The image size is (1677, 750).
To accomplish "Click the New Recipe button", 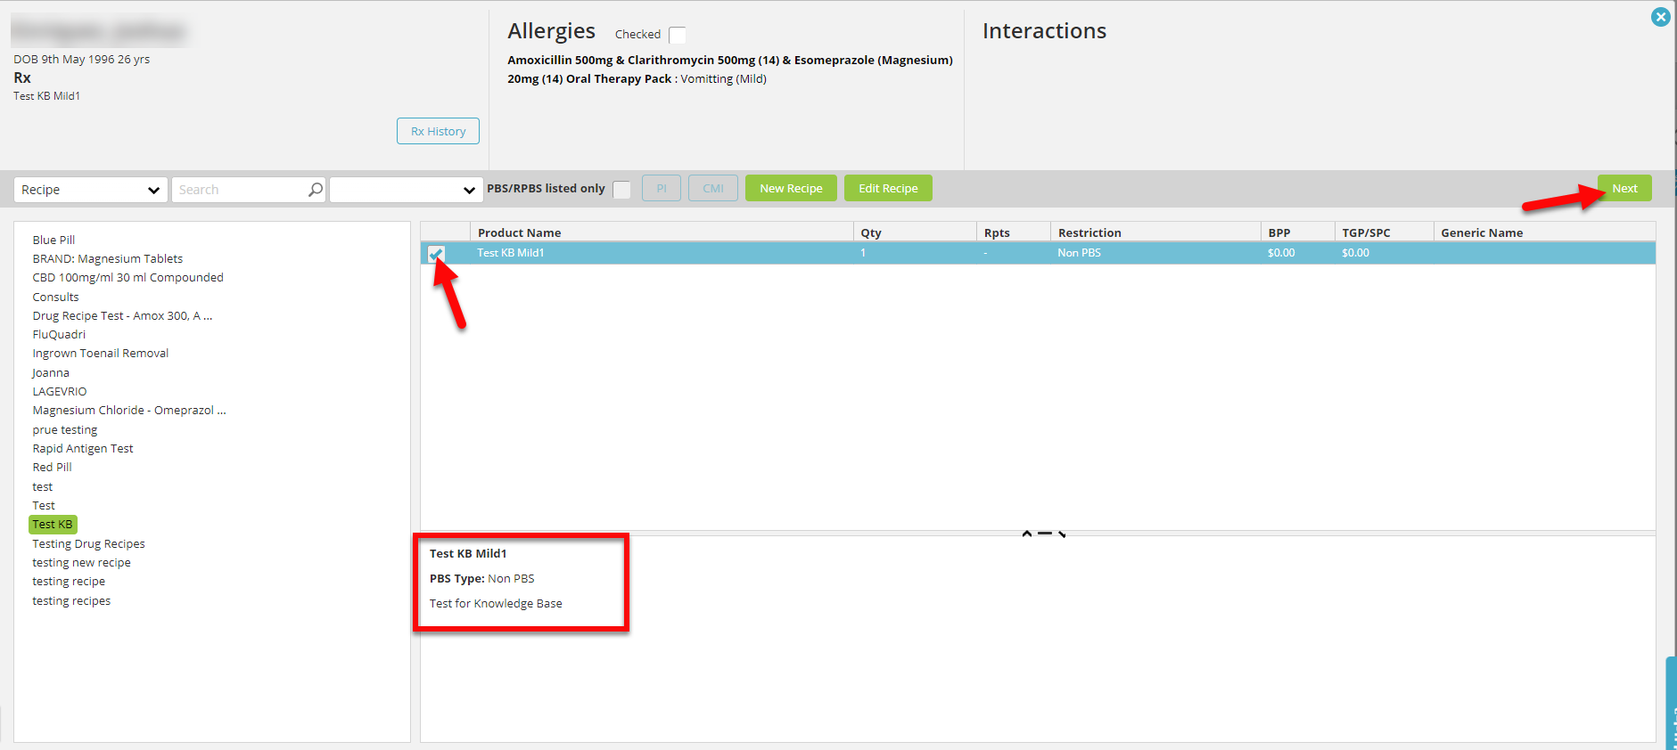I will [791, 188].
